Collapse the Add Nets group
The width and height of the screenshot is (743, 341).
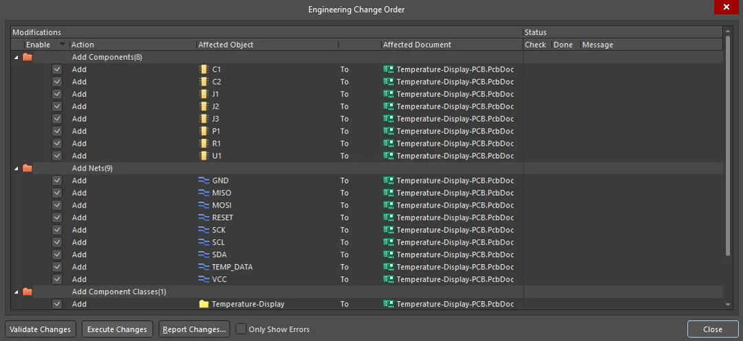[17, 168]
